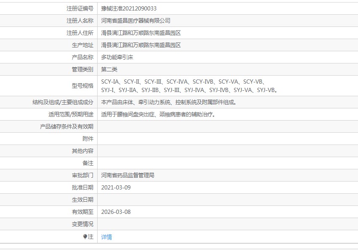The height and width of the screenshot is (250, 358).
Task: Click the 其他内容 label
Action: pos(82,151)
